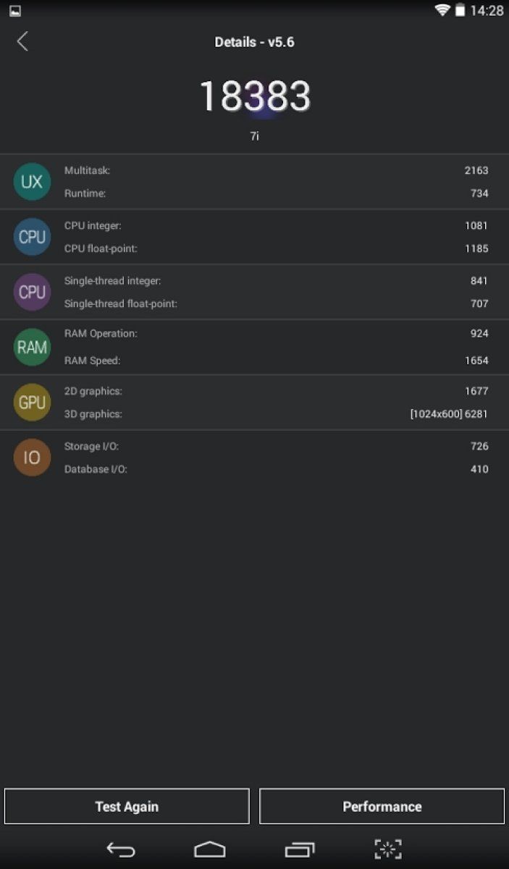The height and width of the screenshot is (869, 509).
Task: Click the blue CPU category icon
Action: point(32,237)
